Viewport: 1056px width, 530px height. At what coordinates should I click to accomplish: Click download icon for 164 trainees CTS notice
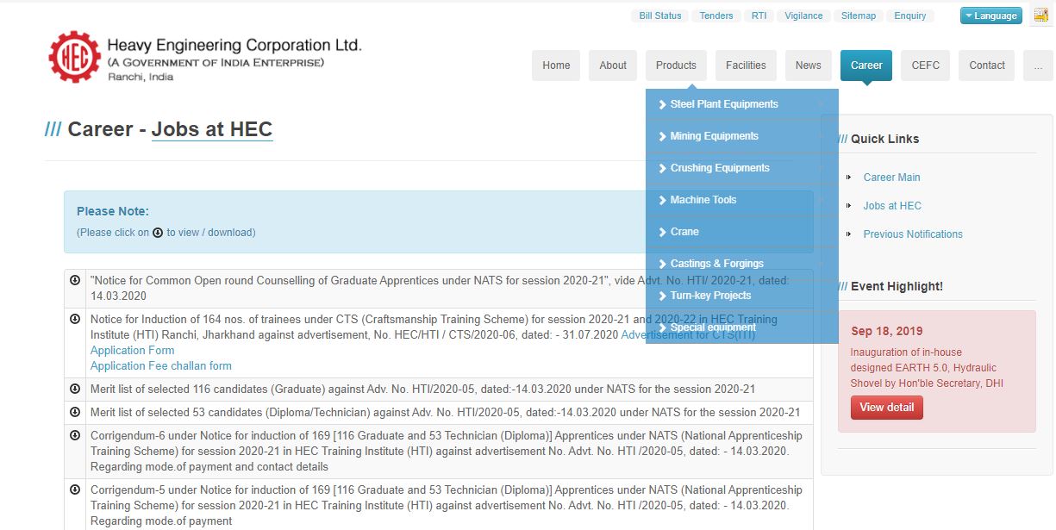tap(74, 319)
